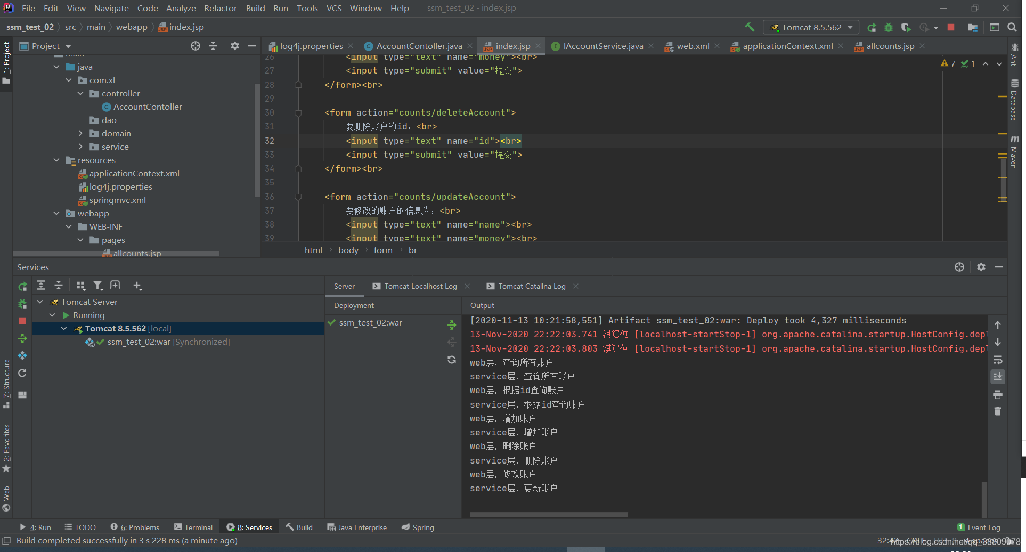Open the Search Everywhere magnifier

[x=1012, y=27]
